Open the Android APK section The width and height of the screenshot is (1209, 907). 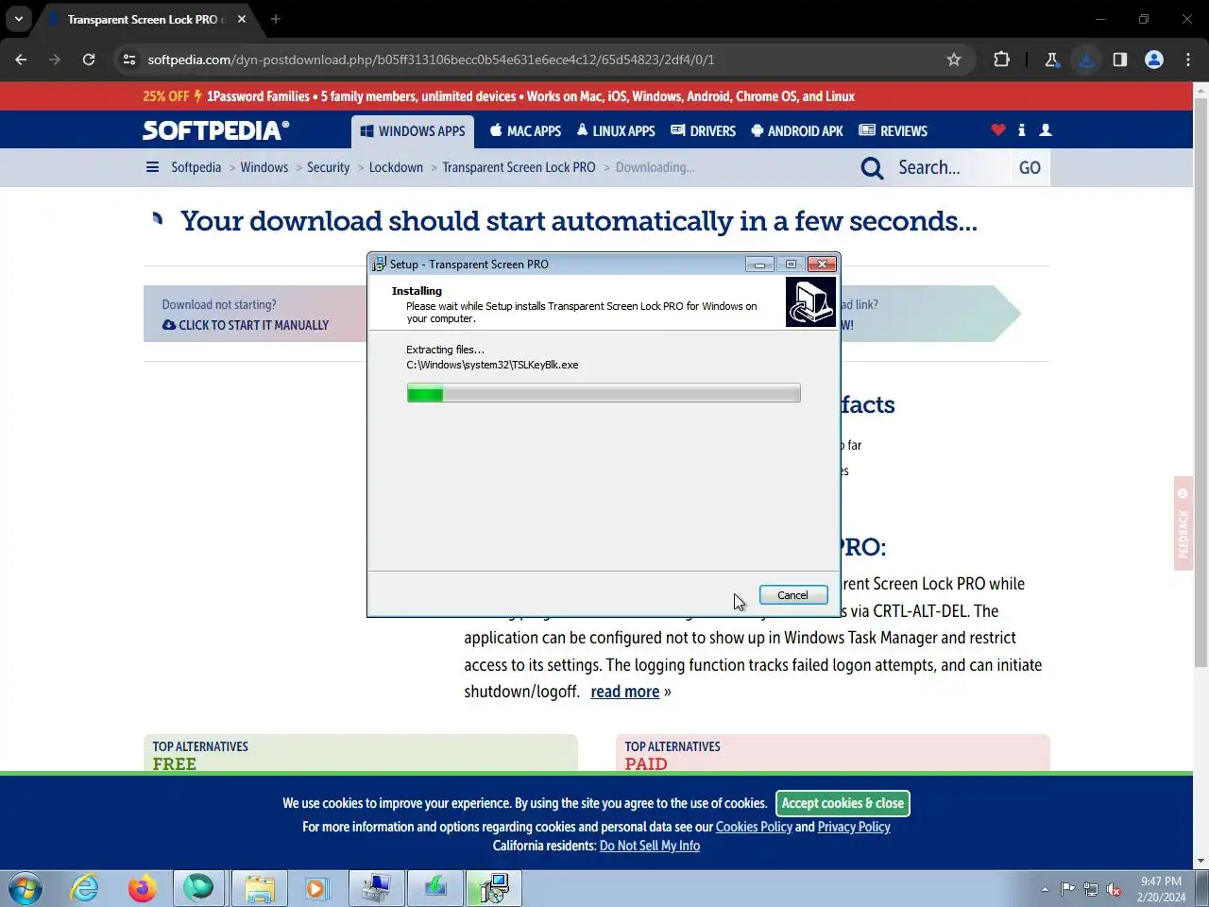pos(797,131)
